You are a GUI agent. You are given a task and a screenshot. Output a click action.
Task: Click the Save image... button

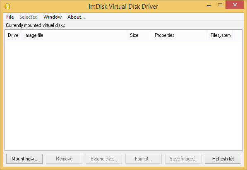(183, 159)
